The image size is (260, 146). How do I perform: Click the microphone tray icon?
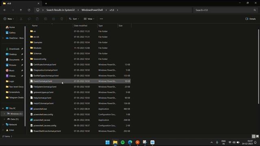pos(217,142)
